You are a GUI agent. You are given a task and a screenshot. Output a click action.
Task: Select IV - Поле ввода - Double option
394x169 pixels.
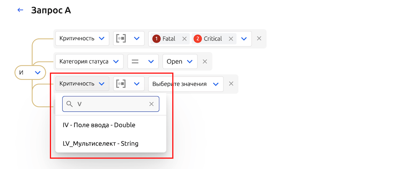[x=99, y=125]
